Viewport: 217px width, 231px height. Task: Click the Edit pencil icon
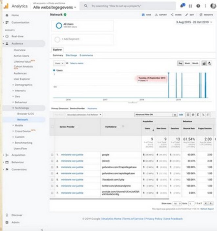(186, 15)
